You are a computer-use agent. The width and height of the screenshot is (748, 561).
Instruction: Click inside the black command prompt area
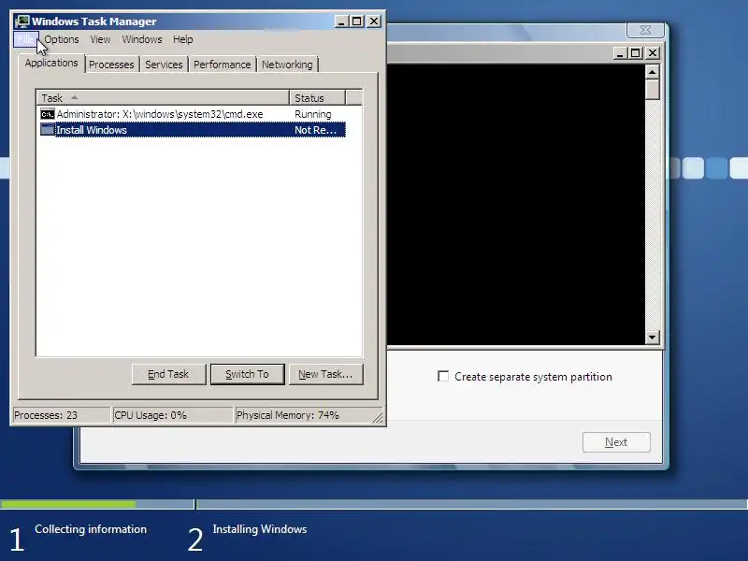coord(515,204)
